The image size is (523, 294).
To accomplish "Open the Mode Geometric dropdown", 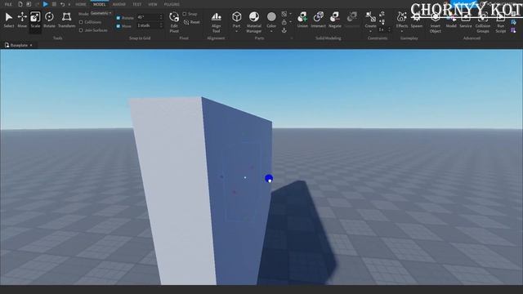I will (101, 13).
